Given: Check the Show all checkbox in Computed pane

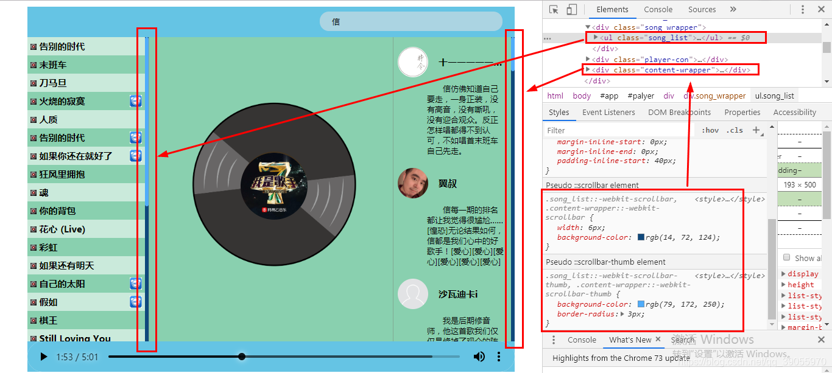Looking at the screenshot, I should pyautogui.click(x=786, y=257).
